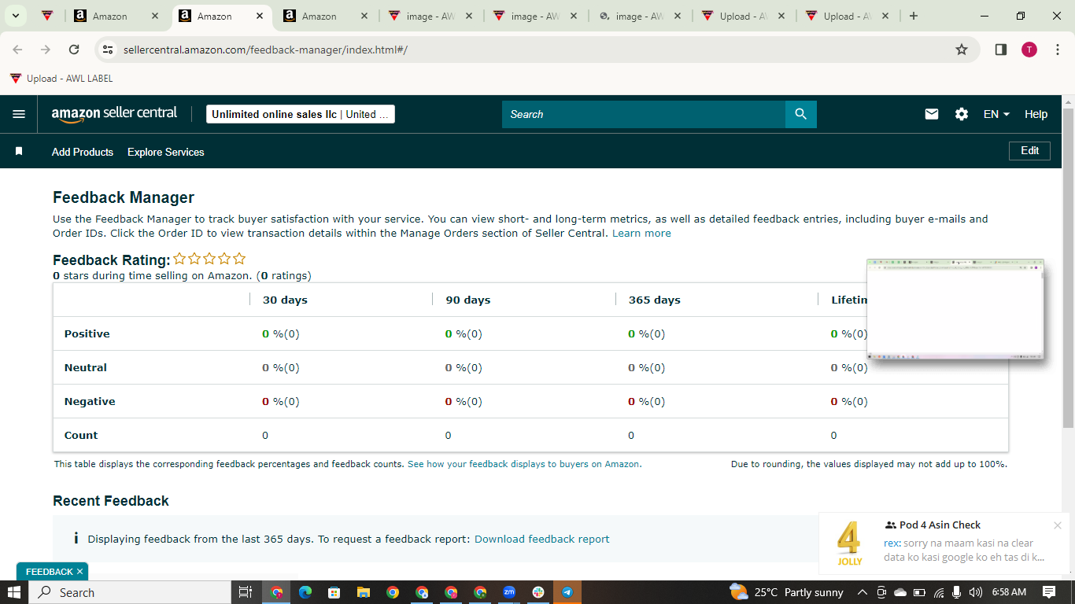The image size is (1075, 604).
Task: Select the 'Neutral' row label
Action: tap(86, 367)
